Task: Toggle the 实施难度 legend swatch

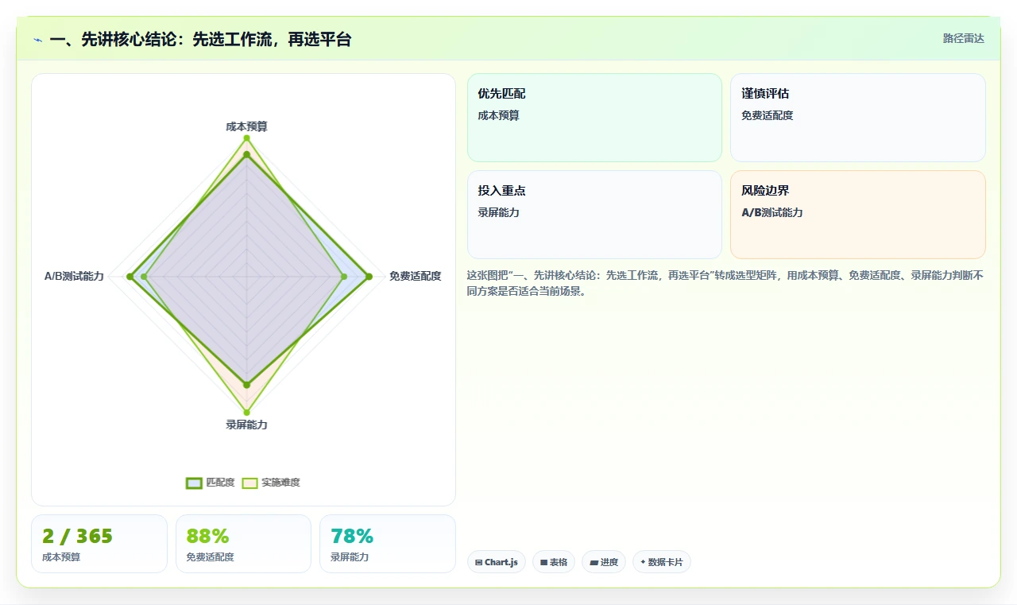Action: [249, 483]
